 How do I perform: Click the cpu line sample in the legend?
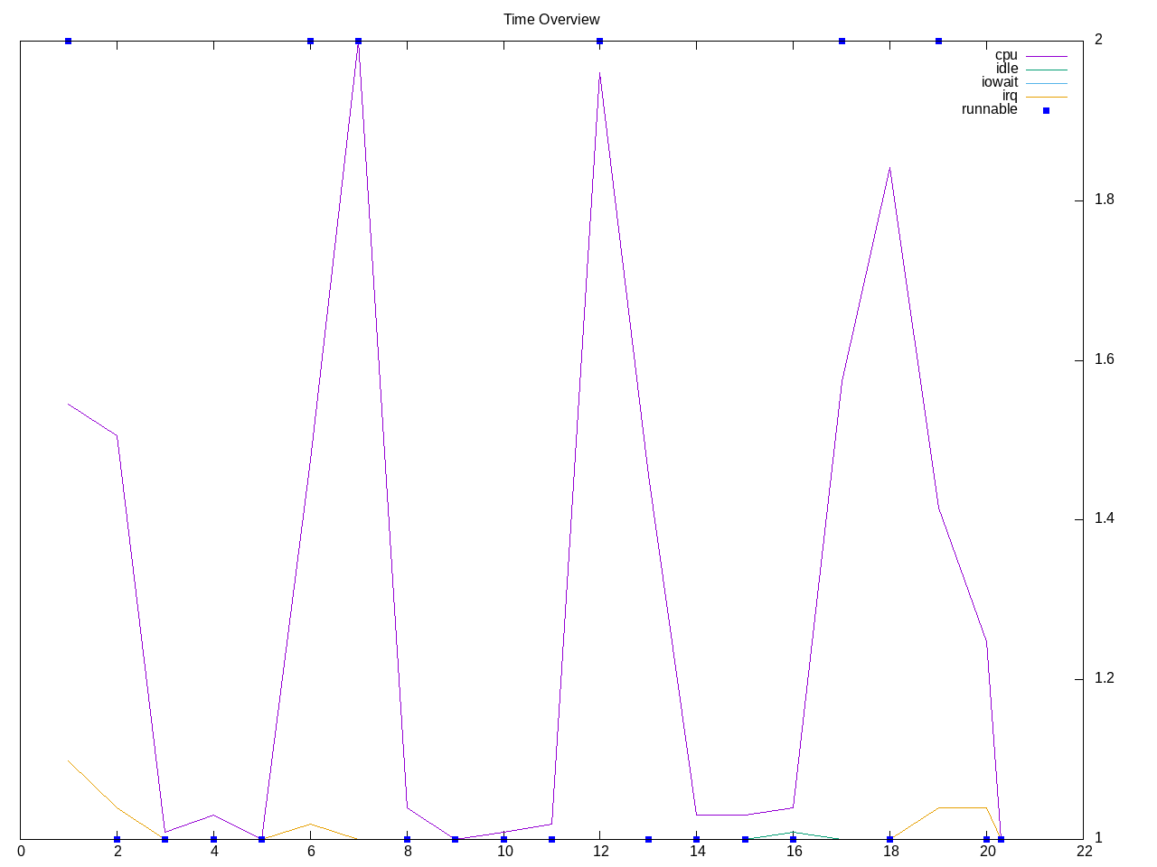click(x=1046, y=56)
